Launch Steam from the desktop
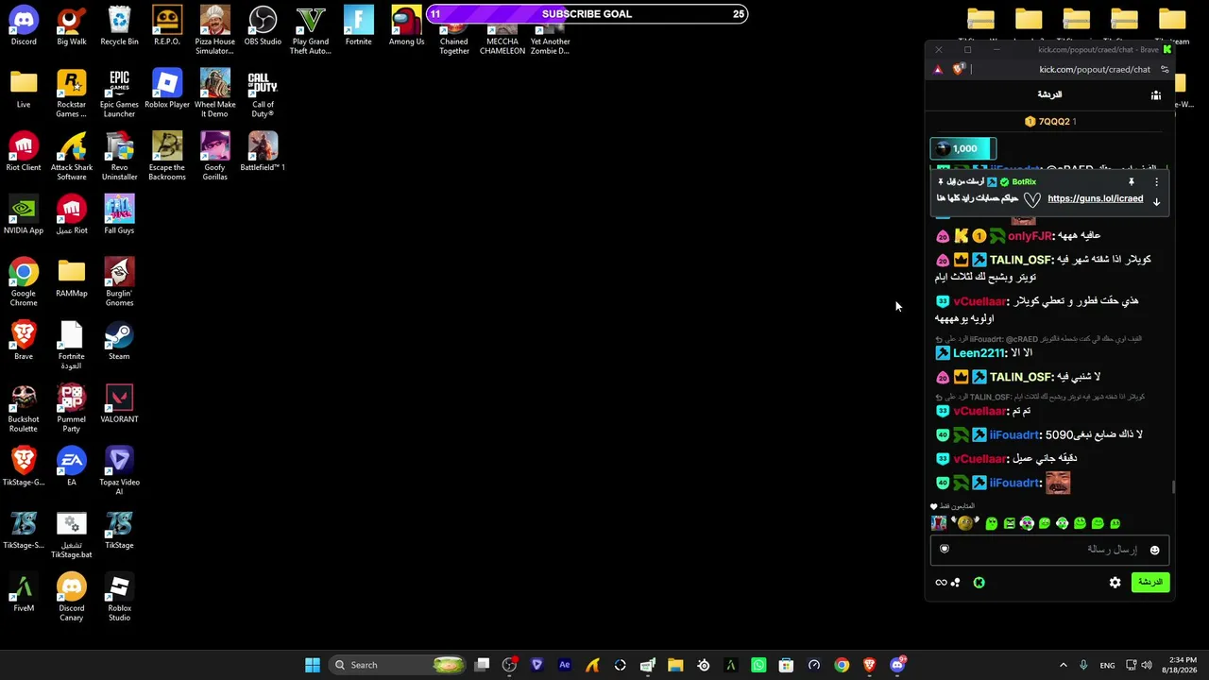 119,340
